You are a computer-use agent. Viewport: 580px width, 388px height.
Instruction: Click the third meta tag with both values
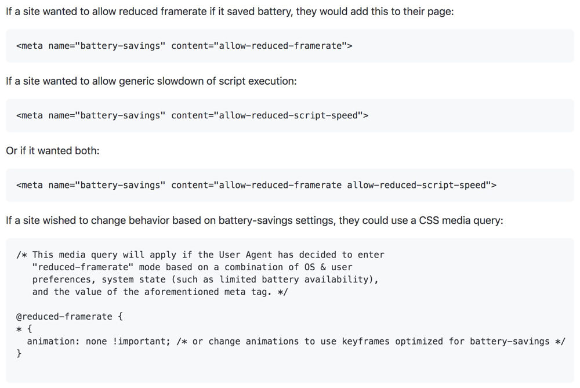coord(256,185)
